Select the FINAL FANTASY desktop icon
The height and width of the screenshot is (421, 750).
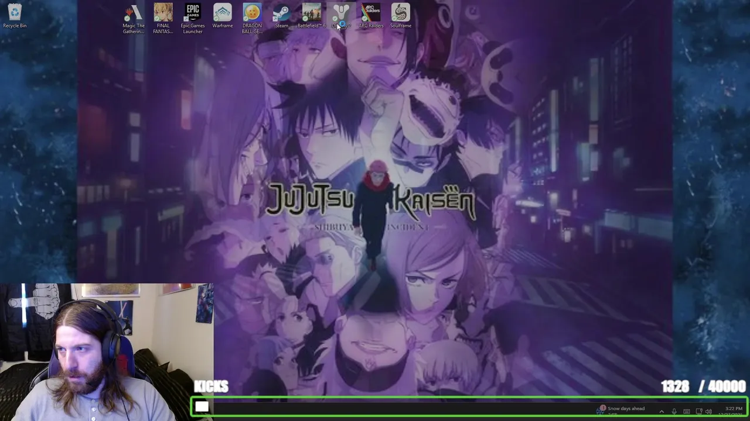(x=163, y=19)
